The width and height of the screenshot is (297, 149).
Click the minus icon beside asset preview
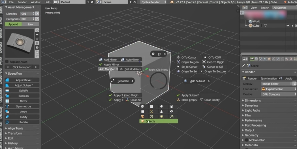point(37,35)
